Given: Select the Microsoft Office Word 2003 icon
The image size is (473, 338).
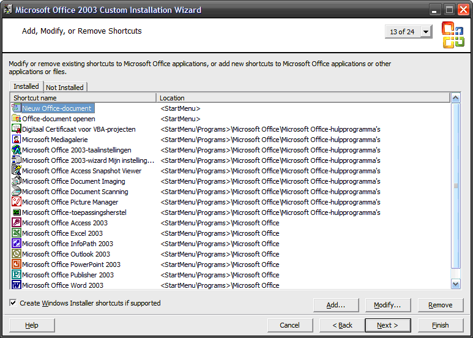Looking at the screenshot, I should 17,285.
